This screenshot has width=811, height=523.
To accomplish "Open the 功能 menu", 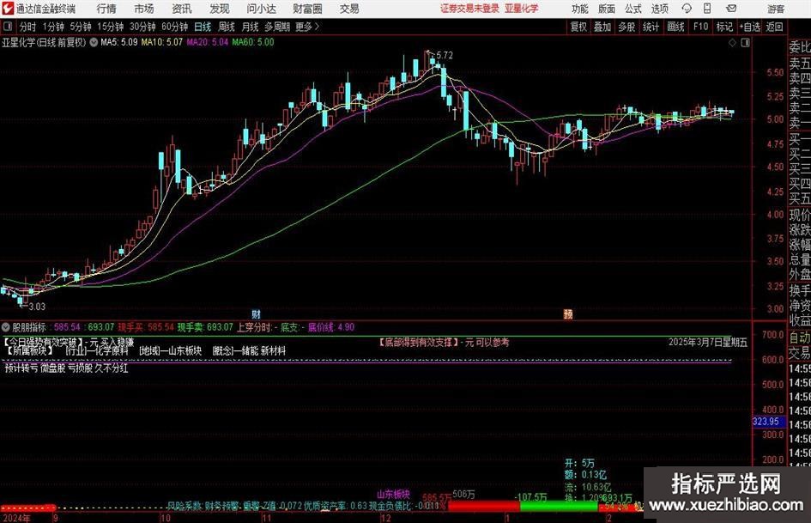I will [580, 9].
